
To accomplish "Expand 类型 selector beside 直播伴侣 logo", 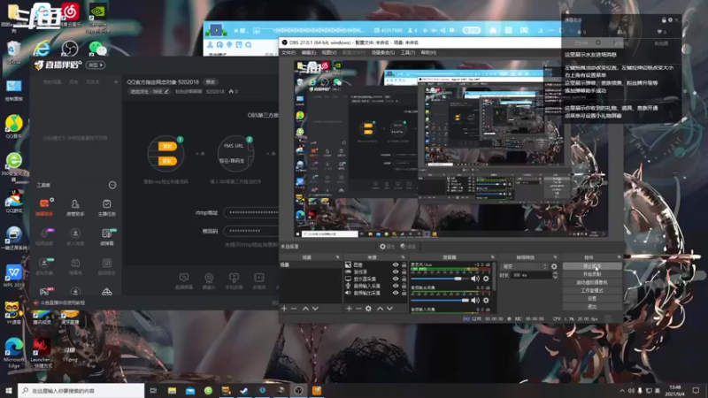I will tap(96, 65).
